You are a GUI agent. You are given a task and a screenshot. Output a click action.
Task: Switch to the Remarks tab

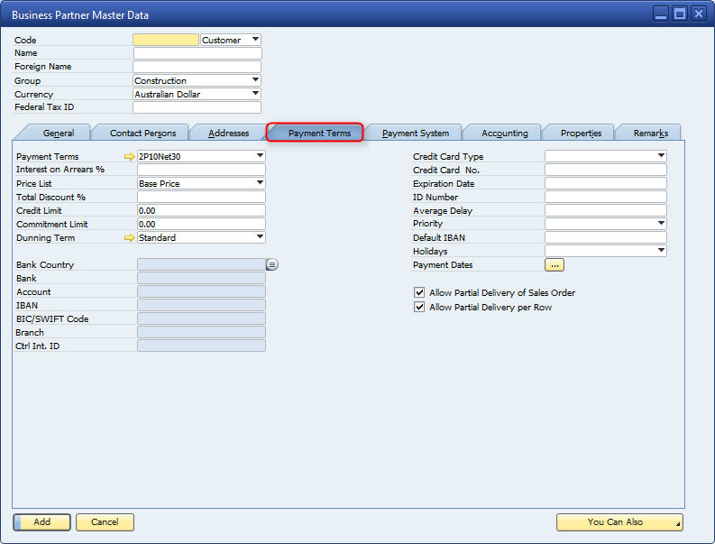coord(651,133)
